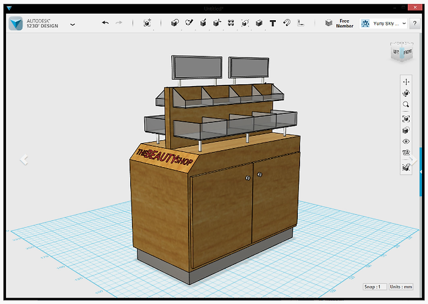Open the materials and outlines view mode
This screenshot has height=304, width=428.
point(406,130)
